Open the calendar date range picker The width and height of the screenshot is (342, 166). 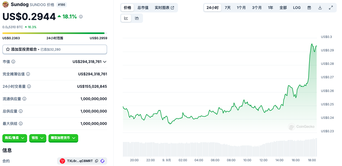click(x=309, y=8)
